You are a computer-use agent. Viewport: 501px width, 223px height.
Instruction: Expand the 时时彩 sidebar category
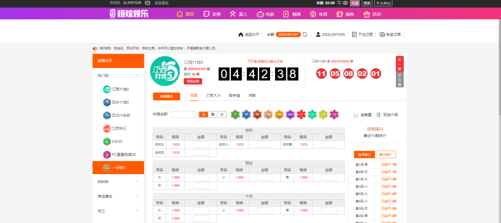[x=137, y=181]
